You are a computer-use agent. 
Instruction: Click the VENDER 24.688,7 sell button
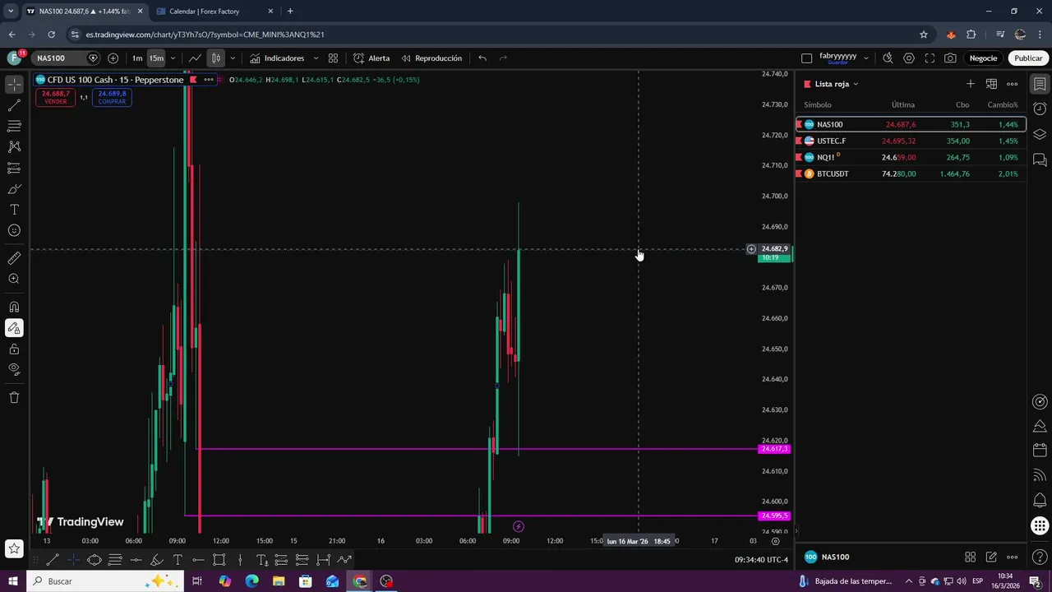click(x=56, y=97)
